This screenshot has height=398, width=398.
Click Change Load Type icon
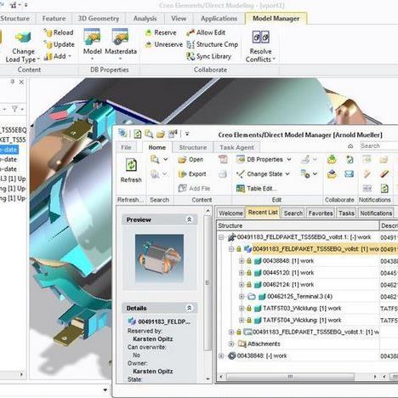coord(23,37)
